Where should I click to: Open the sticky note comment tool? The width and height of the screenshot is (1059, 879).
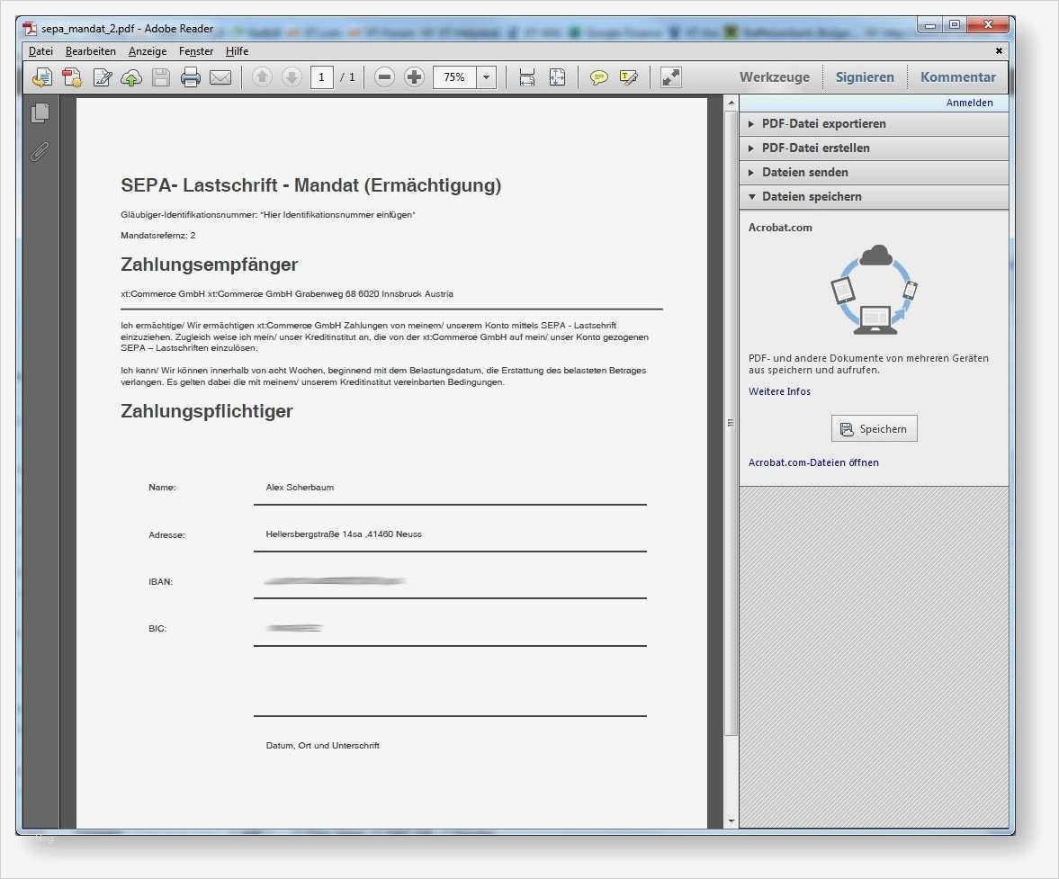(597, 76)
